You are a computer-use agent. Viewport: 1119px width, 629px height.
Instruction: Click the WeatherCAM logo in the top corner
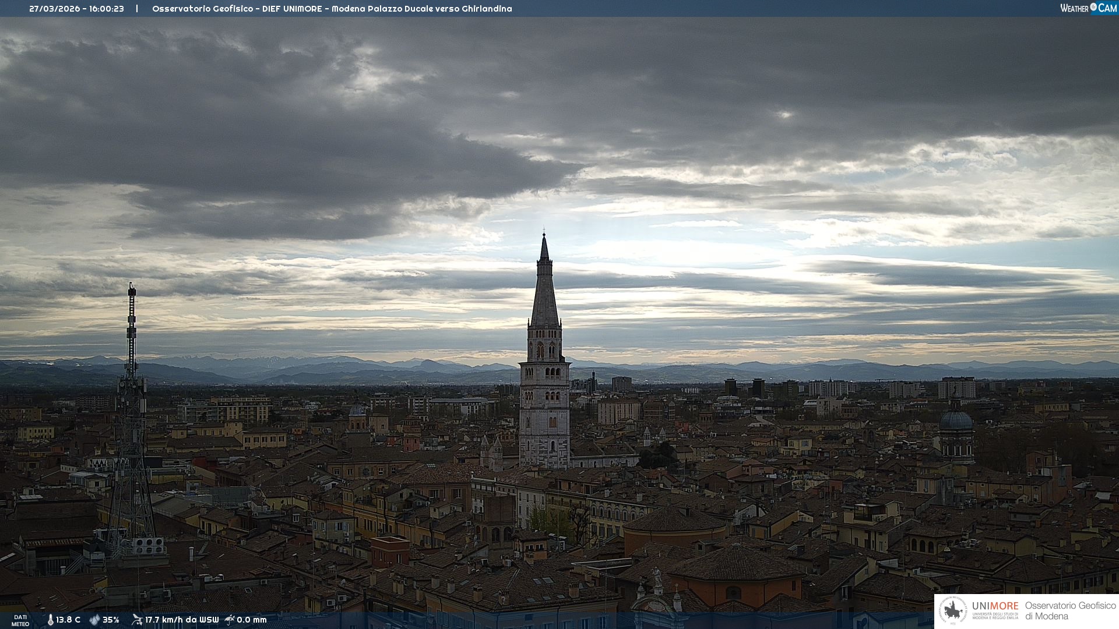pos(1088,8)
